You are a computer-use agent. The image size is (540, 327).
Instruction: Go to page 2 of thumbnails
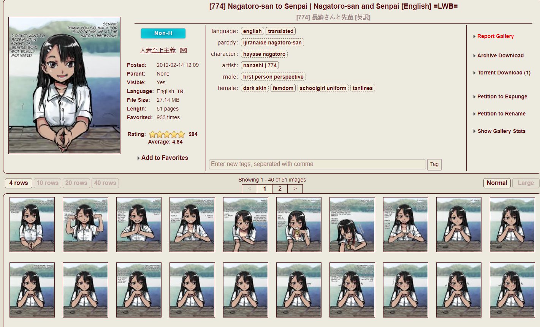coord(280,189)
